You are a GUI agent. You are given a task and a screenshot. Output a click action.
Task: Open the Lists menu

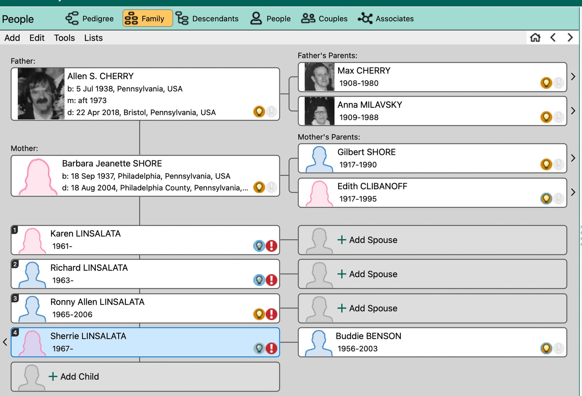93,38
